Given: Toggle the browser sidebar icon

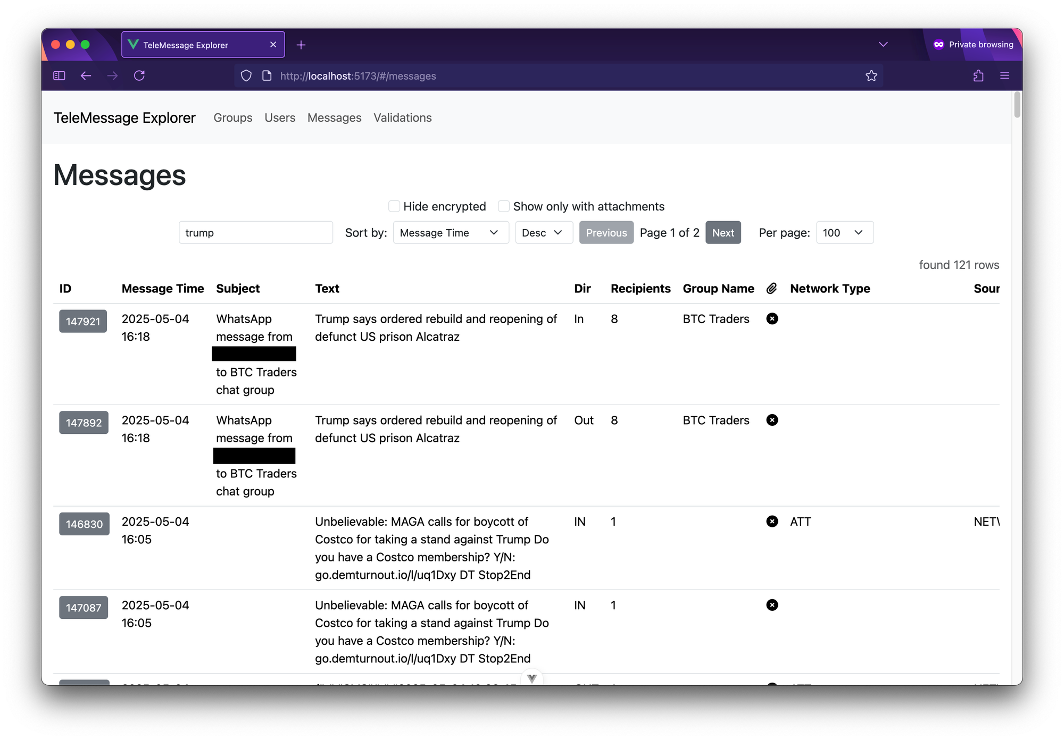Looking at the screenshot, I should tap(59, 75).
